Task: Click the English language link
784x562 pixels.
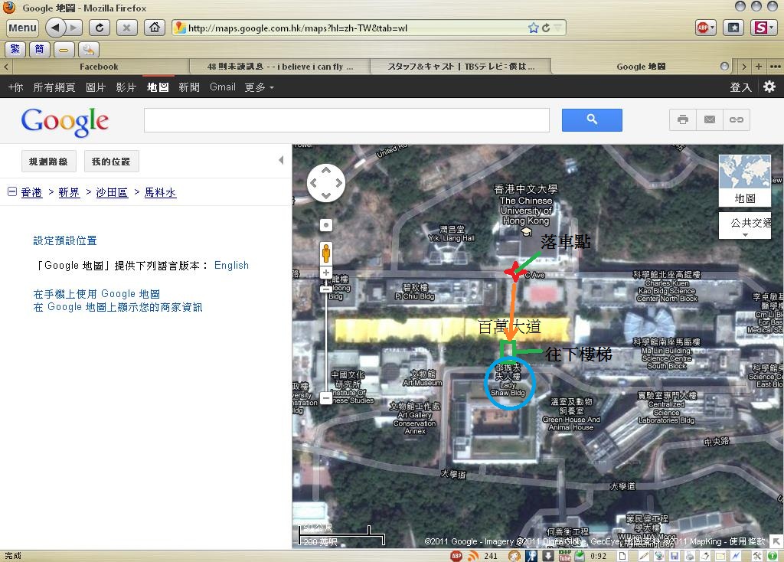Action: coord(231,265)
